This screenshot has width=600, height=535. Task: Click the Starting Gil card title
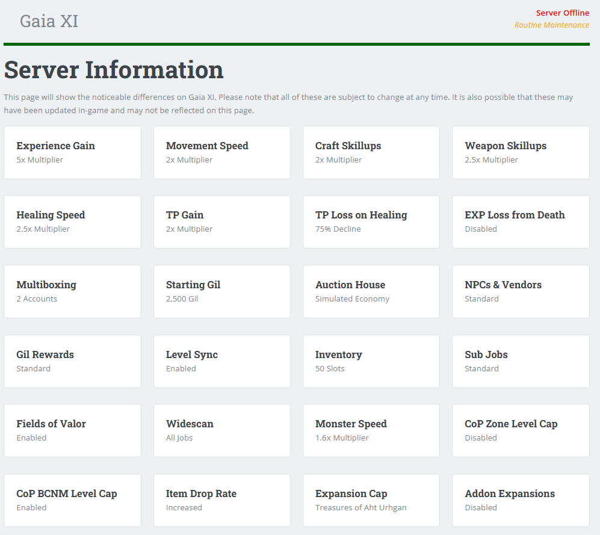(x=193, y=285)
